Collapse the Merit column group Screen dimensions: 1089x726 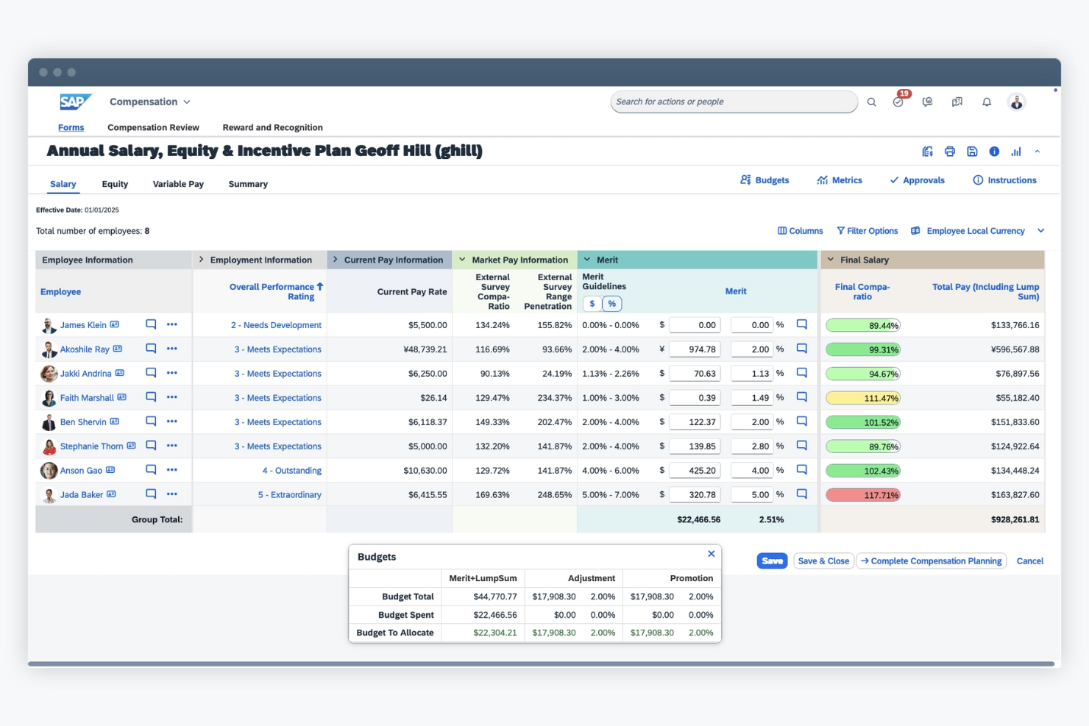[587, 260]
